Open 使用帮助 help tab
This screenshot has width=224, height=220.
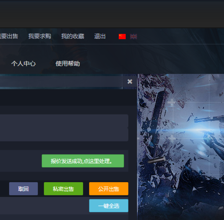(x=68, y=64)
